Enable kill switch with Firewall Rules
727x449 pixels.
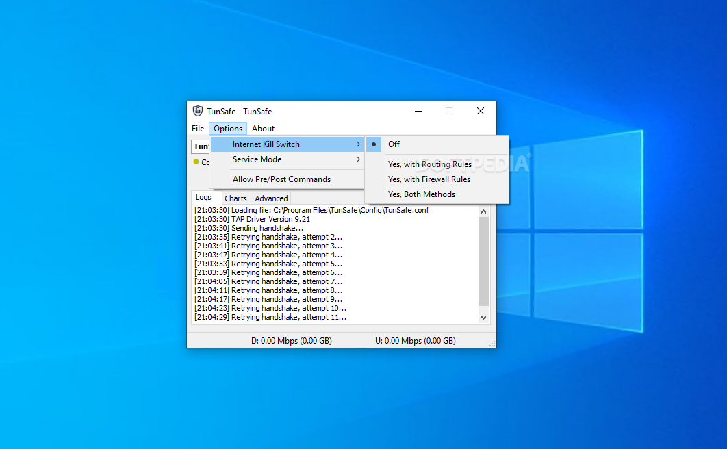pos(437,179)
